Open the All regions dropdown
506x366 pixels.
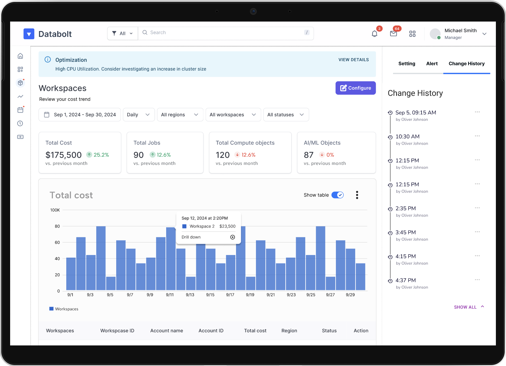point(180,115)
